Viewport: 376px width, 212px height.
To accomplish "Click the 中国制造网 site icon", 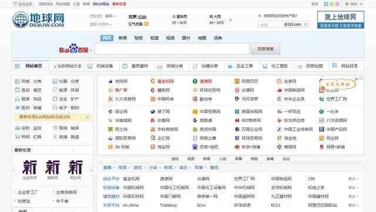I will [279, 90].
